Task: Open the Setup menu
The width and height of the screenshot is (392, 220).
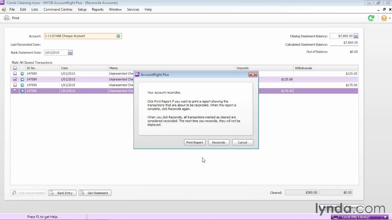Action: (82, 9)
